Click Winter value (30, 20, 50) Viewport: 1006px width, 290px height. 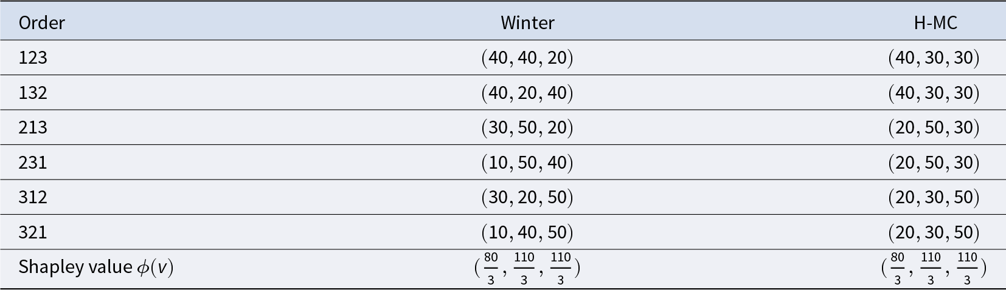pos(527,197)
